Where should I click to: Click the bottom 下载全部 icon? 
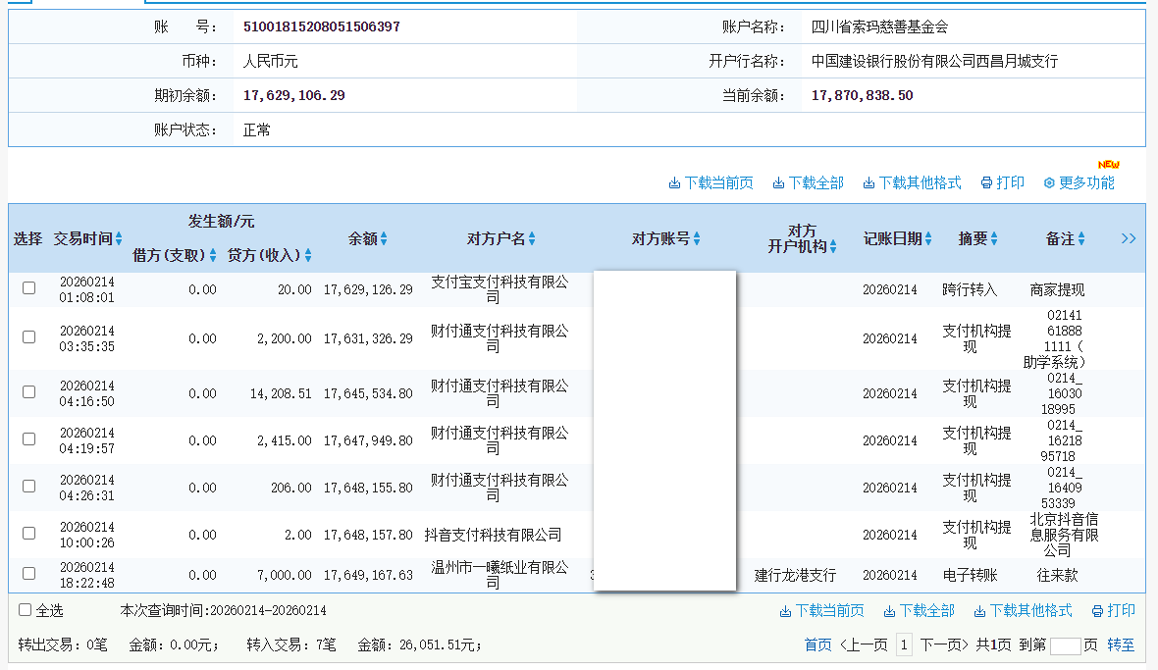pos(889,611)
